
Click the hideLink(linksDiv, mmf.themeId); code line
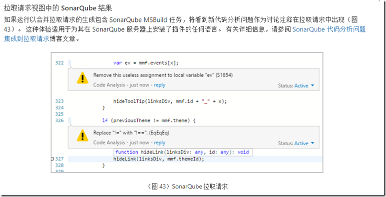[159, 159]
